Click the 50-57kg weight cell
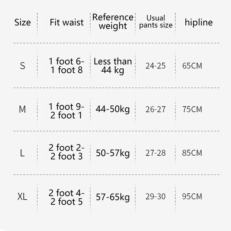This screenshot has height=231, width=231. click(113, 153)
